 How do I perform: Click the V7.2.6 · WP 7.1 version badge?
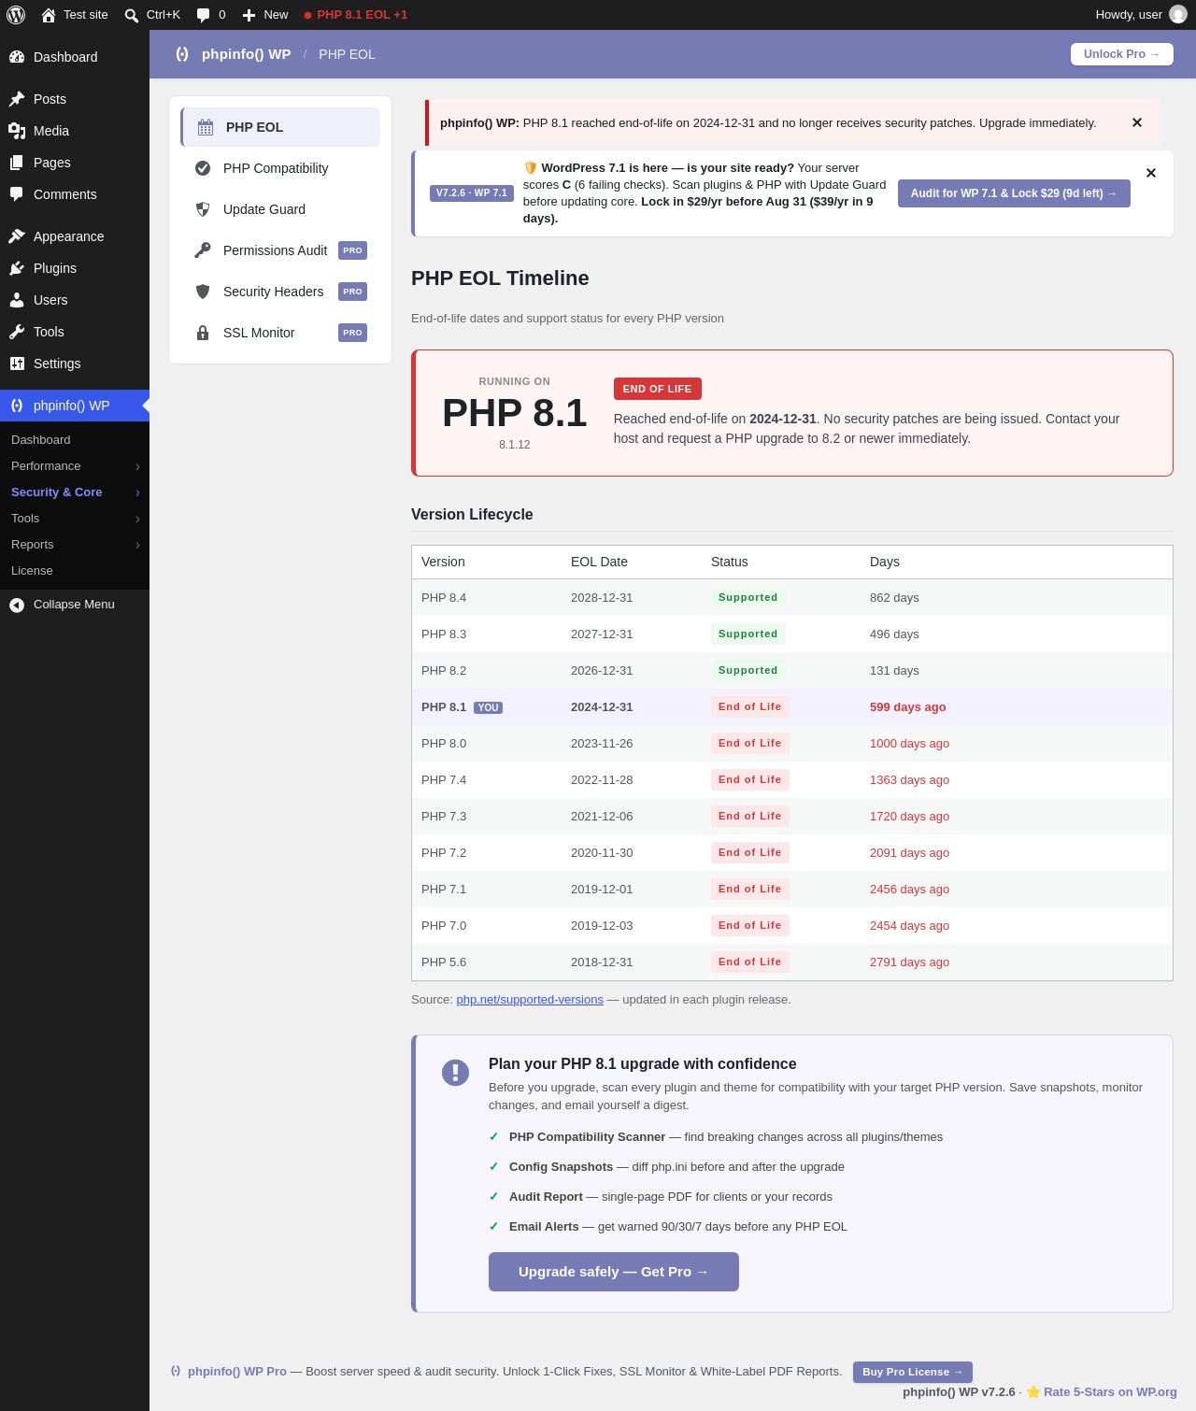472,193
